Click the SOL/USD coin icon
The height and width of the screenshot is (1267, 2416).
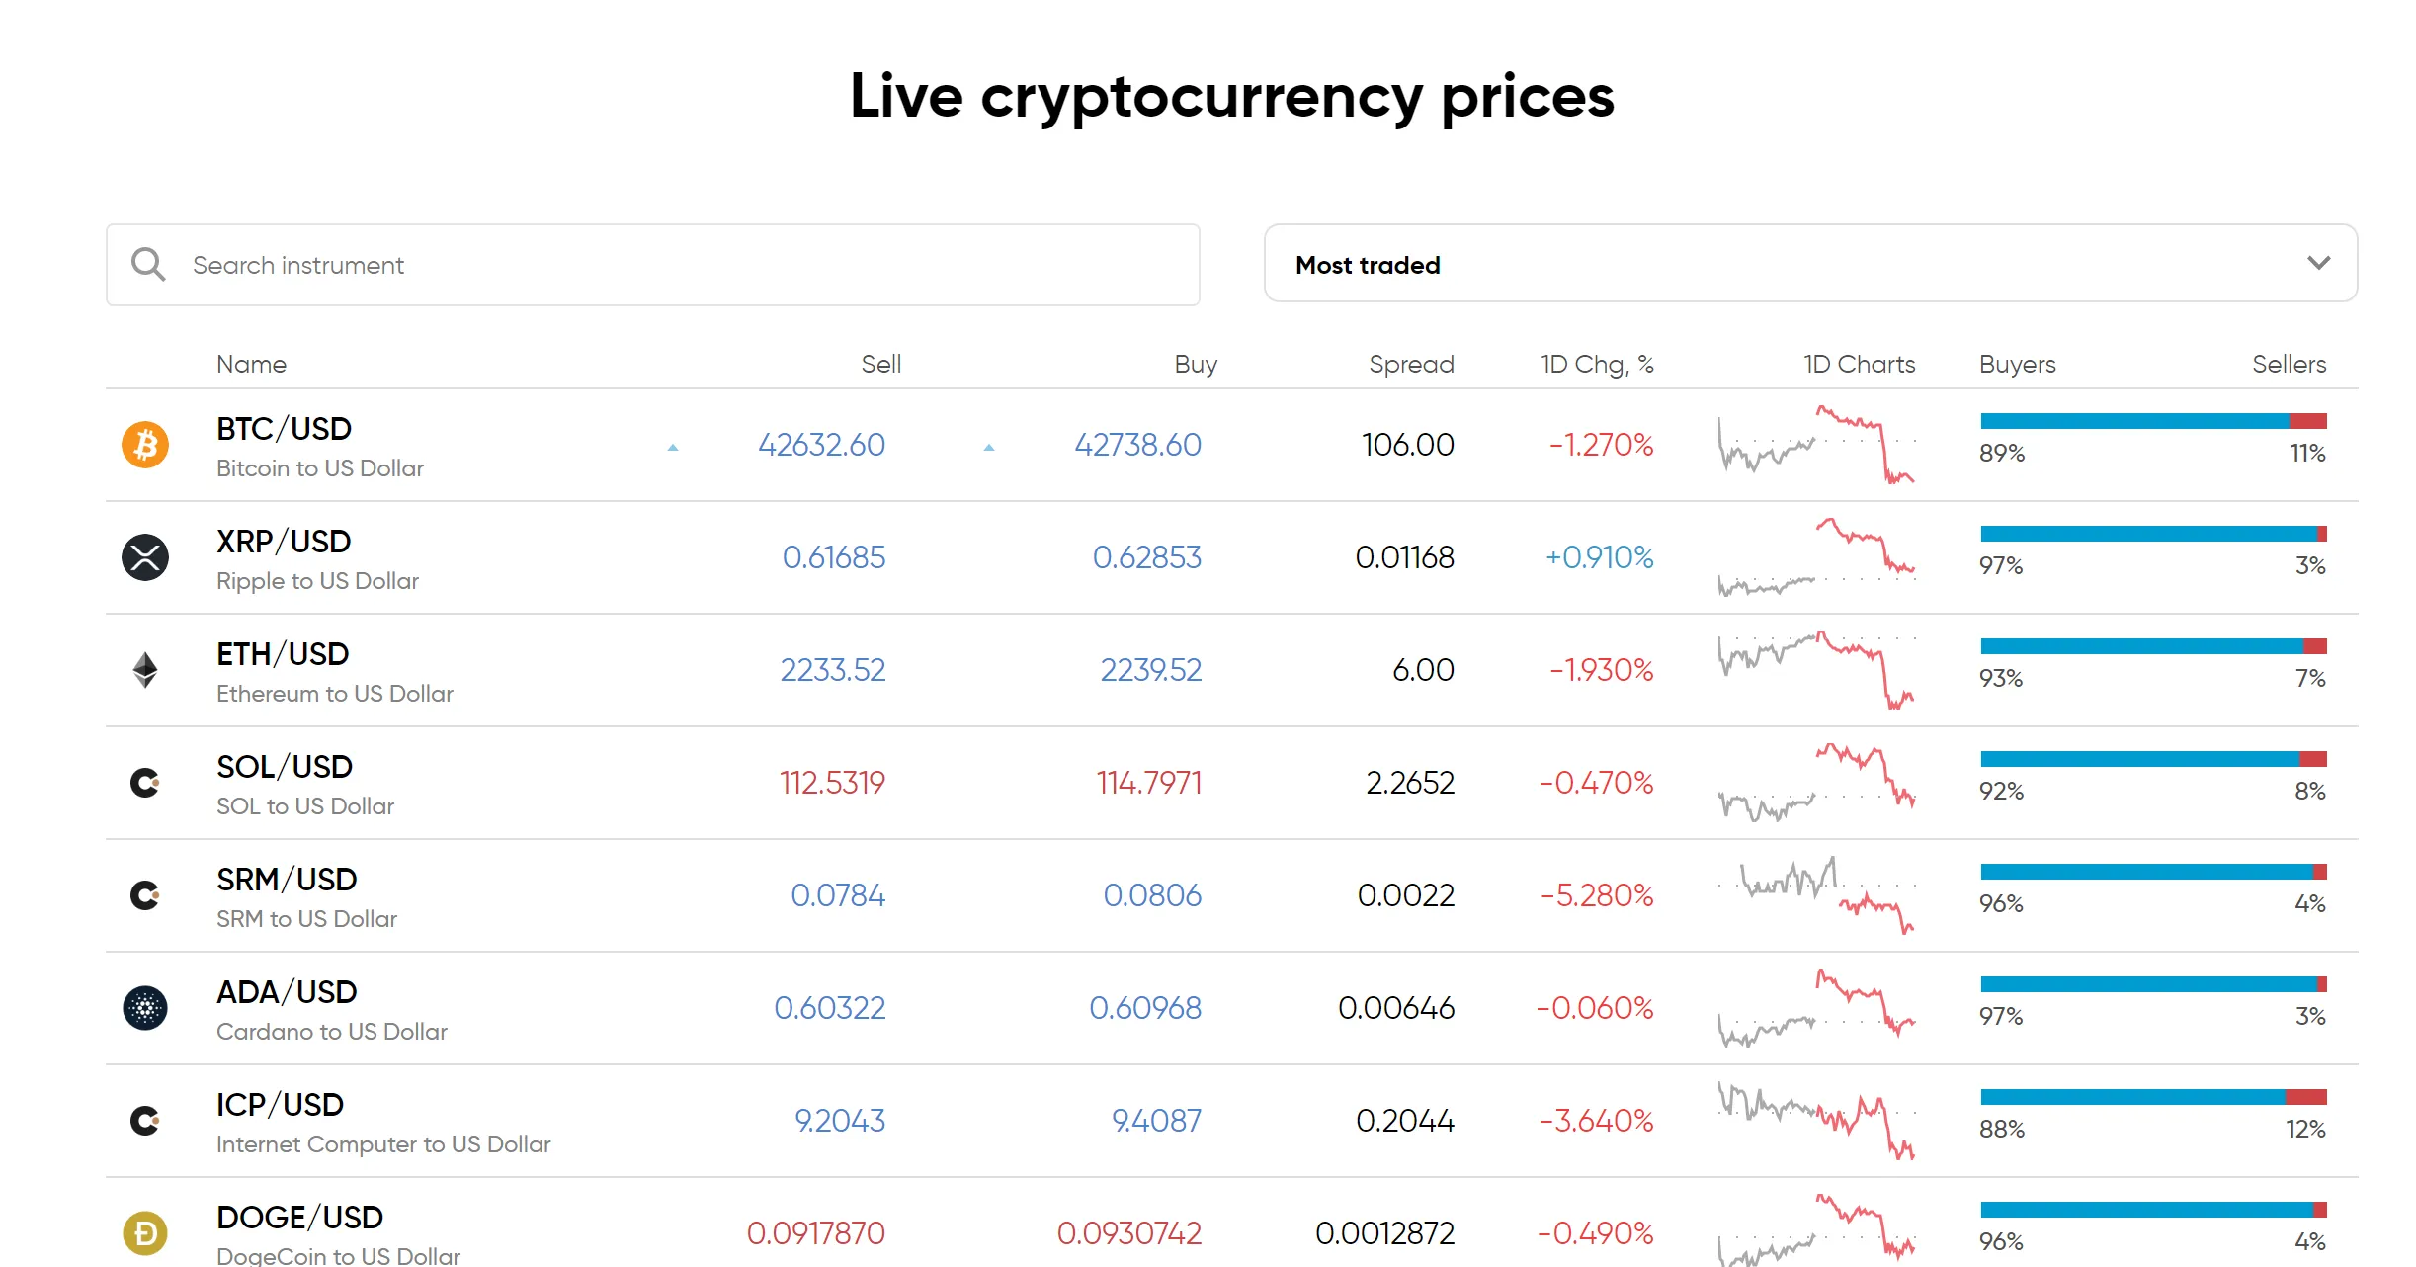click(145, 783)
